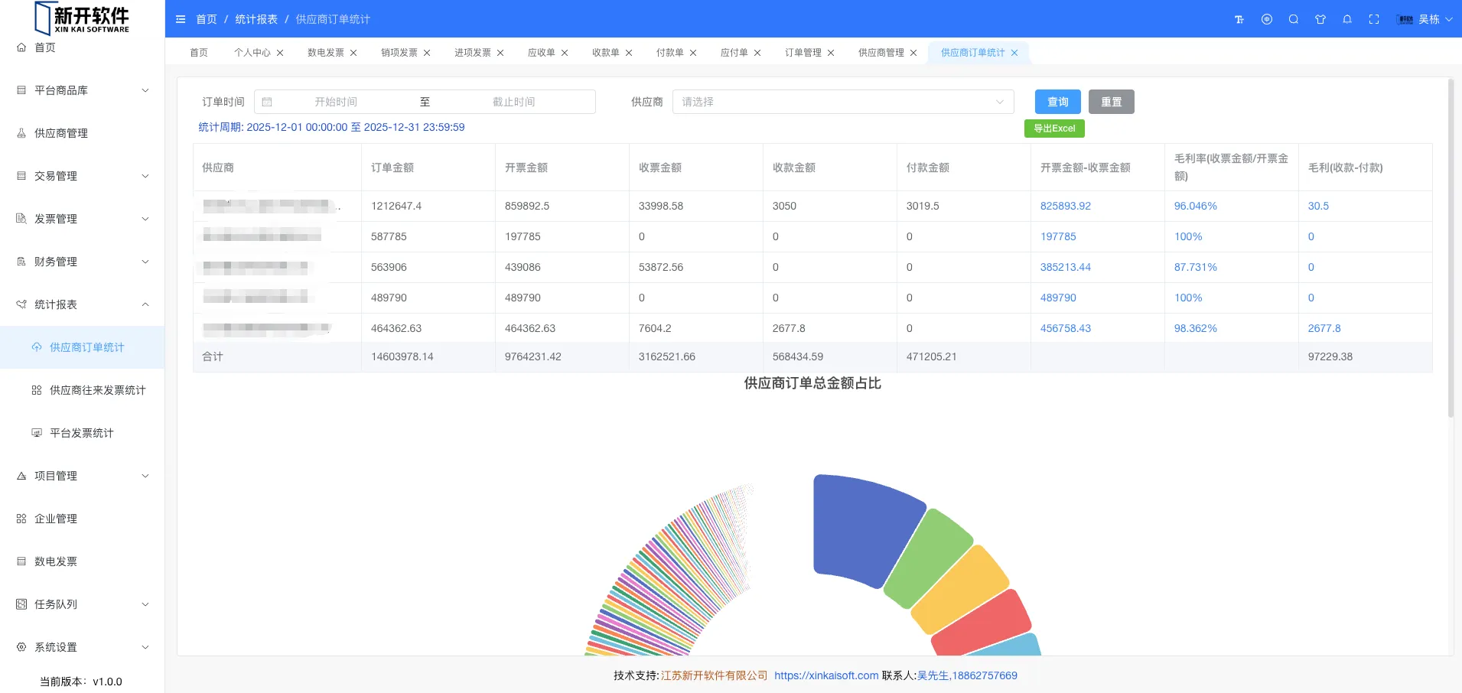This screenshot has height=693, width=1462.
Task: Close the 数电发票 tab
Action: pyautogui.click(x=353, y=53)
